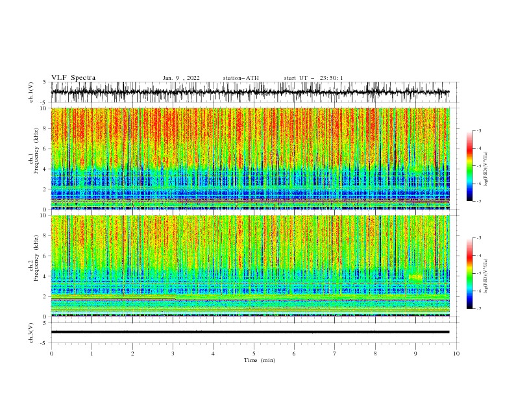The width and height of the screenshot is (514, 397).
Task: Click the time axis tick label "6"
Action: 294,354
